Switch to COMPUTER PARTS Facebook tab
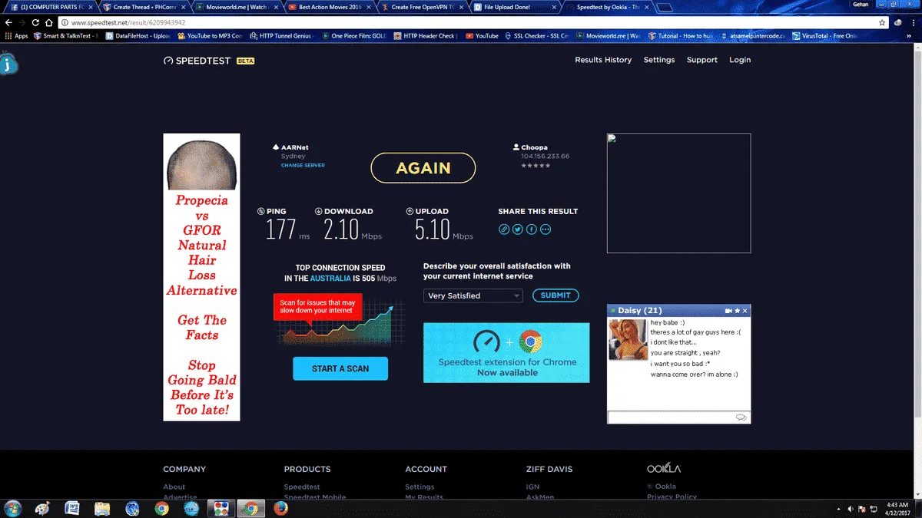922x518 pixels. point(52,7)
